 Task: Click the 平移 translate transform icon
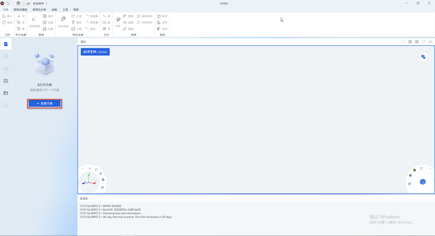click(x=118, y=22)
